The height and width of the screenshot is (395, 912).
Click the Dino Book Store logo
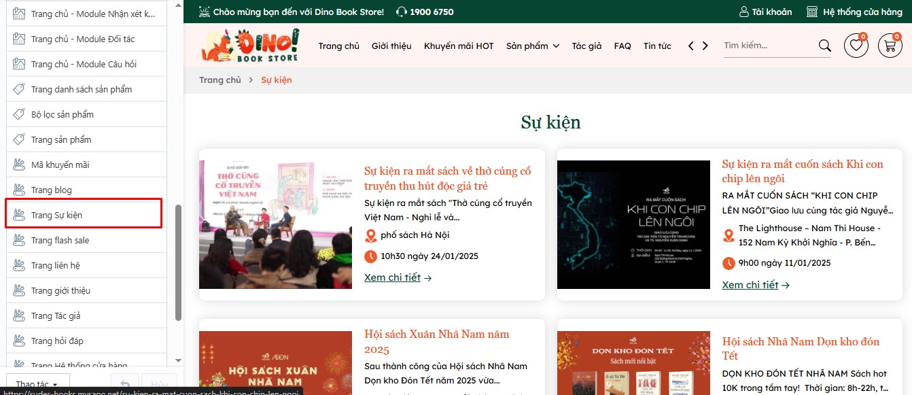(x=250, y=46)
